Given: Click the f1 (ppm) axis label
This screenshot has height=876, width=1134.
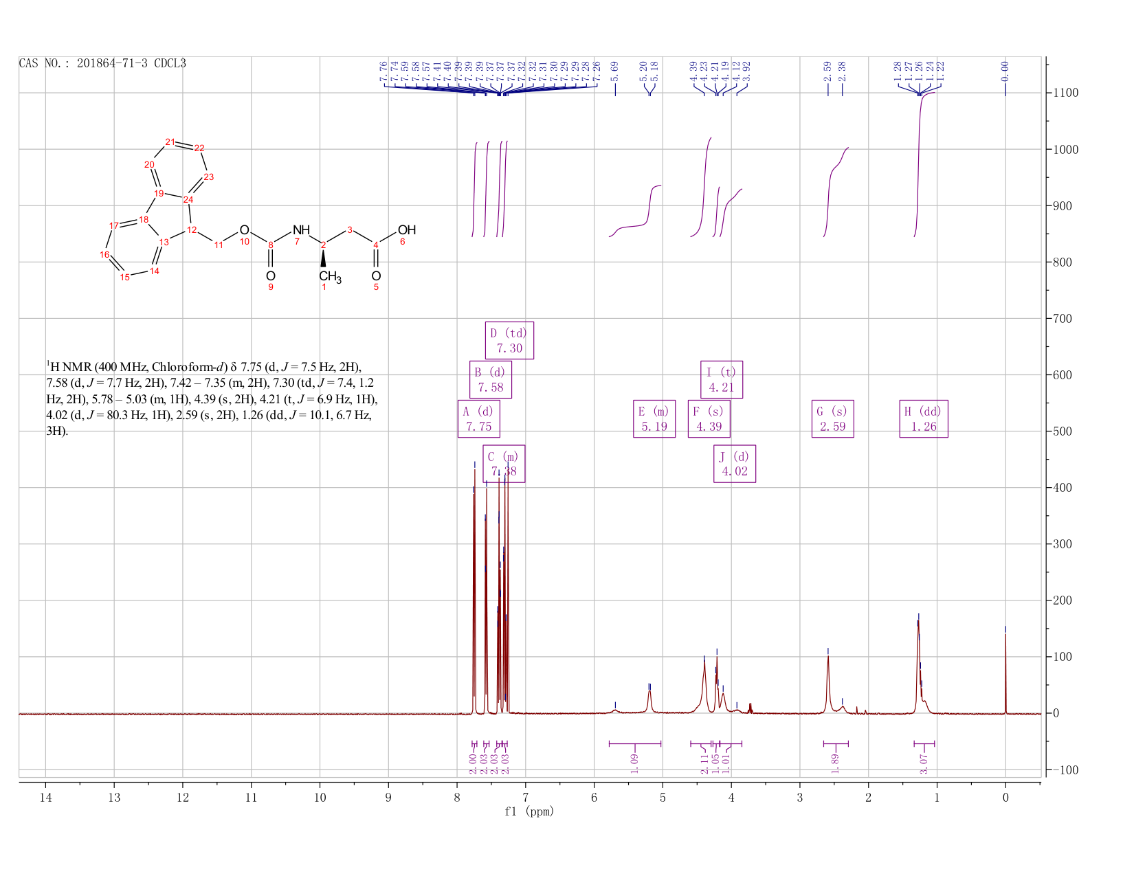Looking at the screenshot, I should pyautogui.click(x=529, y=811).
